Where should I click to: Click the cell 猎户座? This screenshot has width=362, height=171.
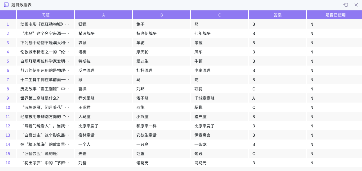220,117
